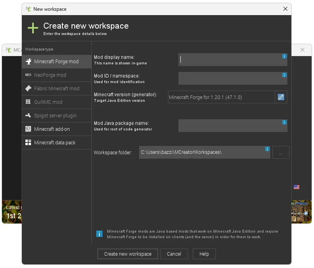Click Forge mods description text at bottom
314x268 pixels.
coord(192,234)
